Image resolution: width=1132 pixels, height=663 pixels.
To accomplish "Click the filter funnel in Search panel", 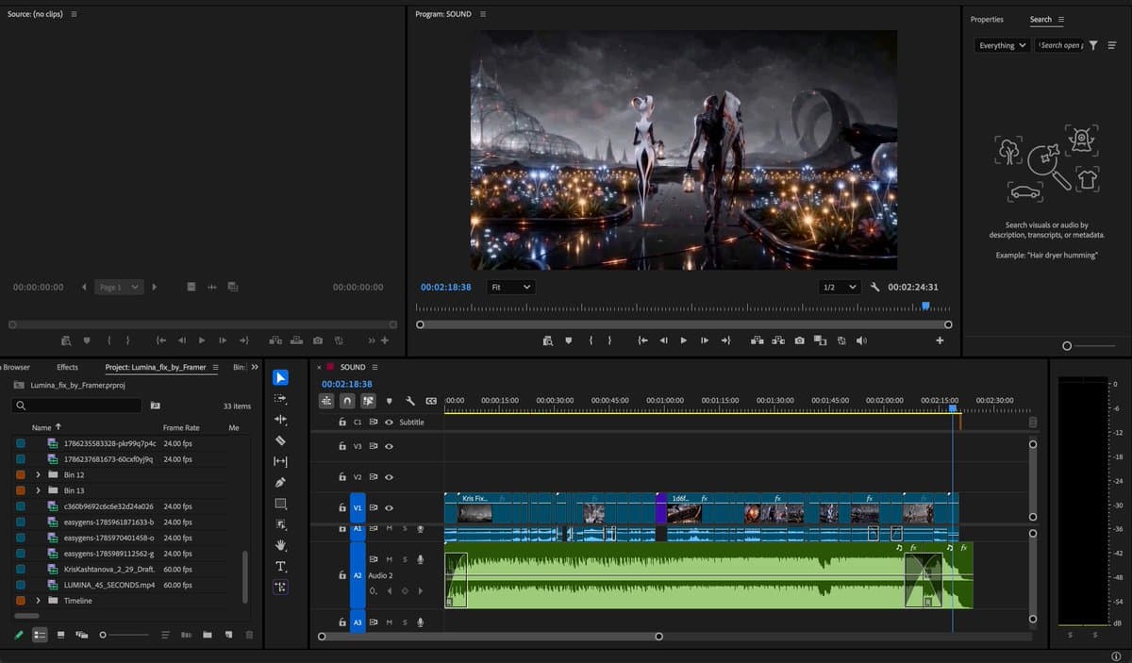I will 1093,45.
